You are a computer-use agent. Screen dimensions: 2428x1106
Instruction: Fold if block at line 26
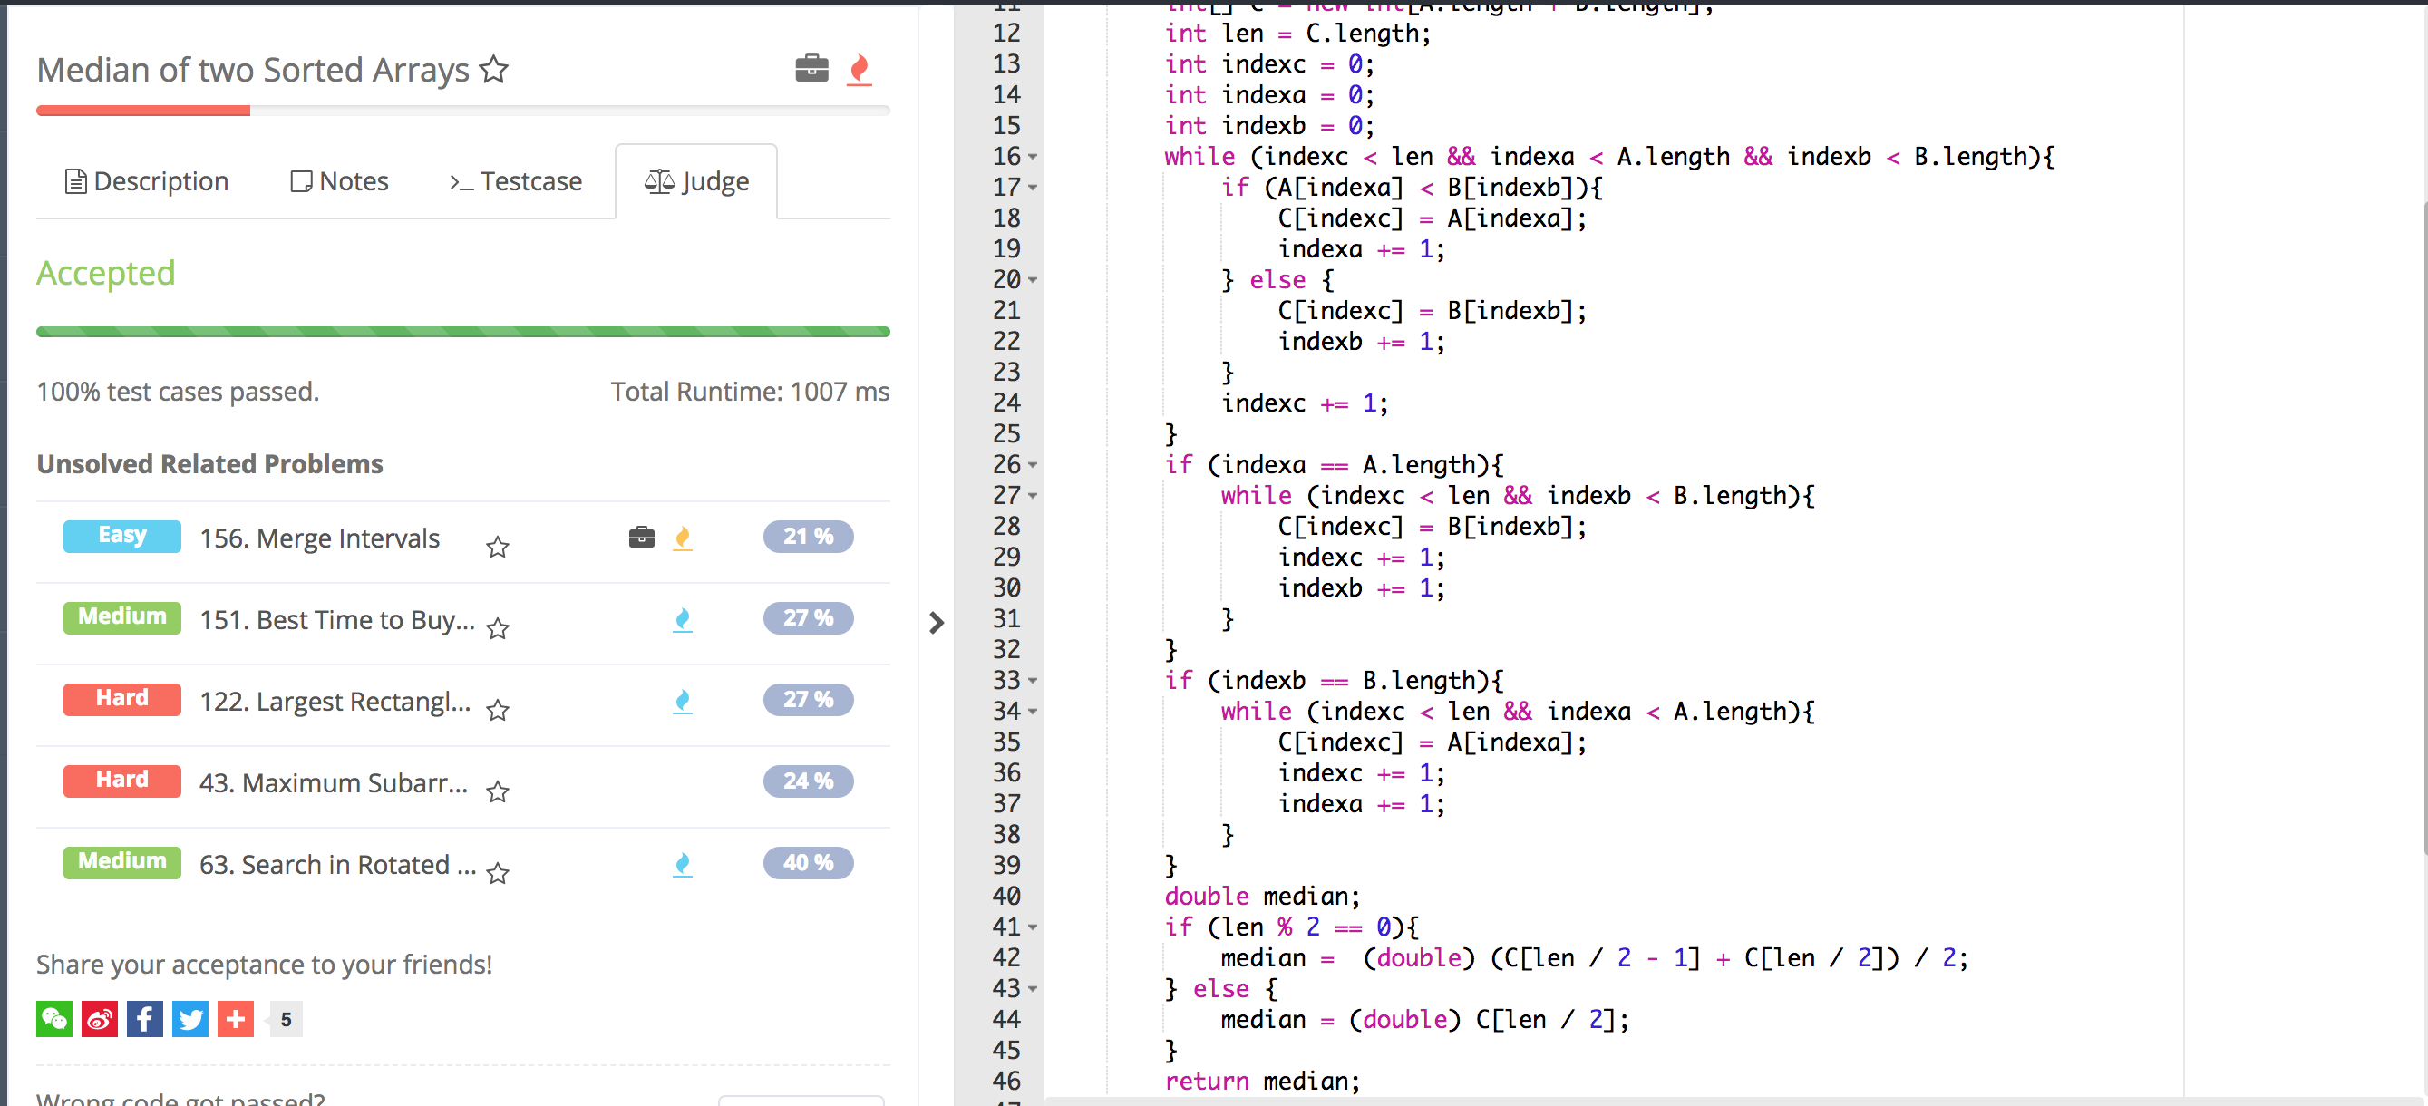[x=1033, y=465]
